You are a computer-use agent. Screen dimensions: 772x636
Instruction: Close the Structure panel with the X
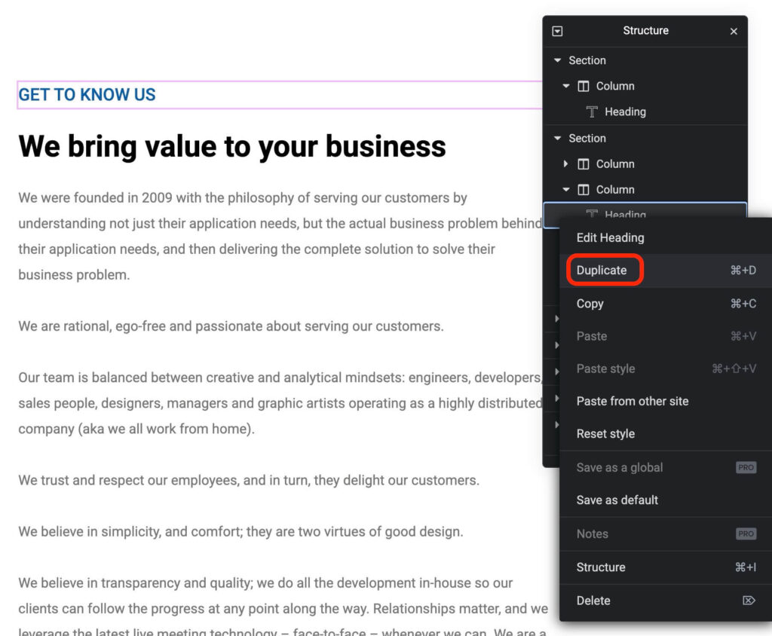click(734, 31)
